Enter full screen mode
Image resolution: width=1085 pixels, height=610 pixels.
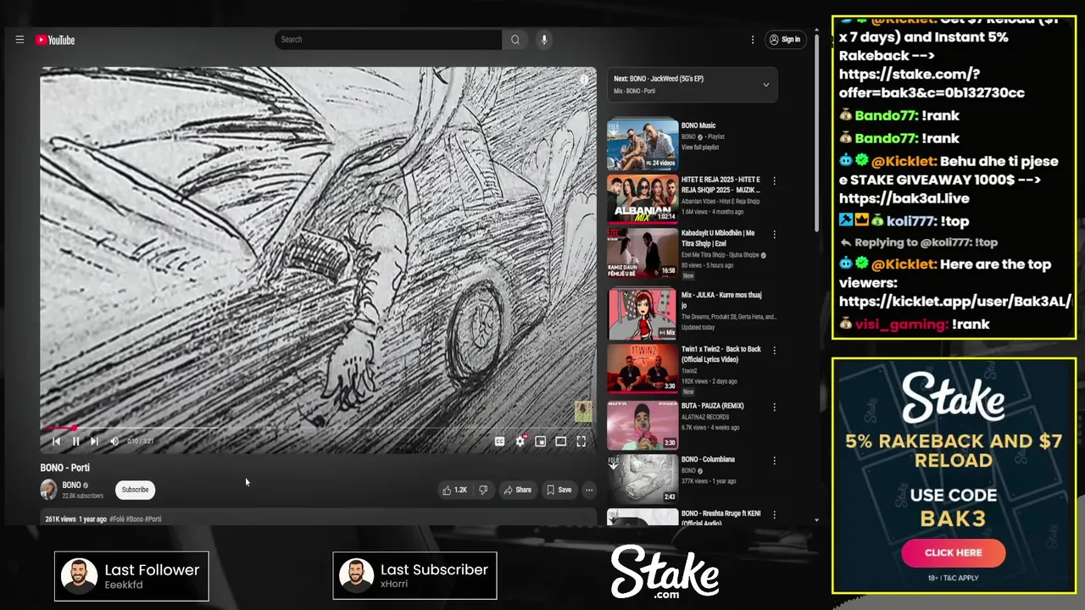click(581, 441)
